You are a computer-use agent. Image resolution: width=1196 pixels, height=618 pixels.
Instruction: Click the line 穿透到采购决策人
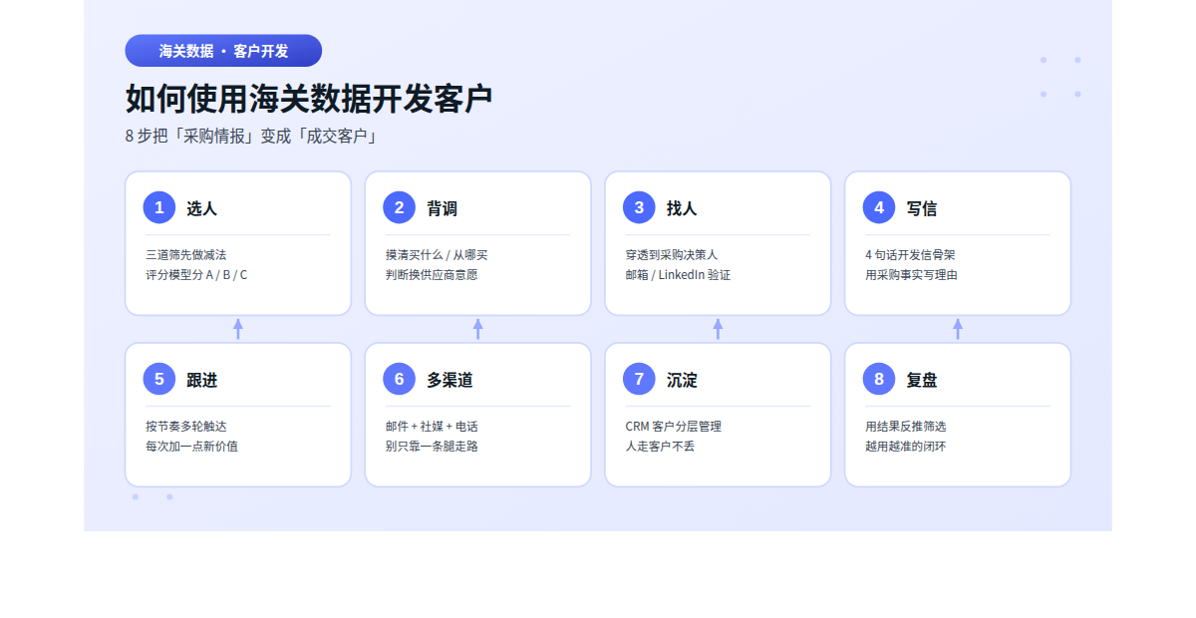tap(672, 255)
